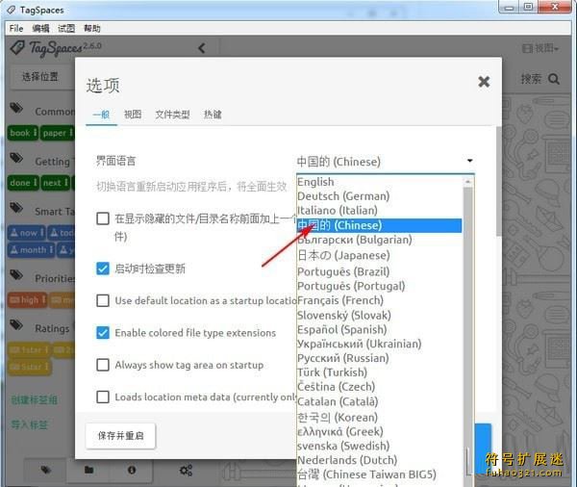
Task: Open the 帮助 menu
Action: [92, 28]
